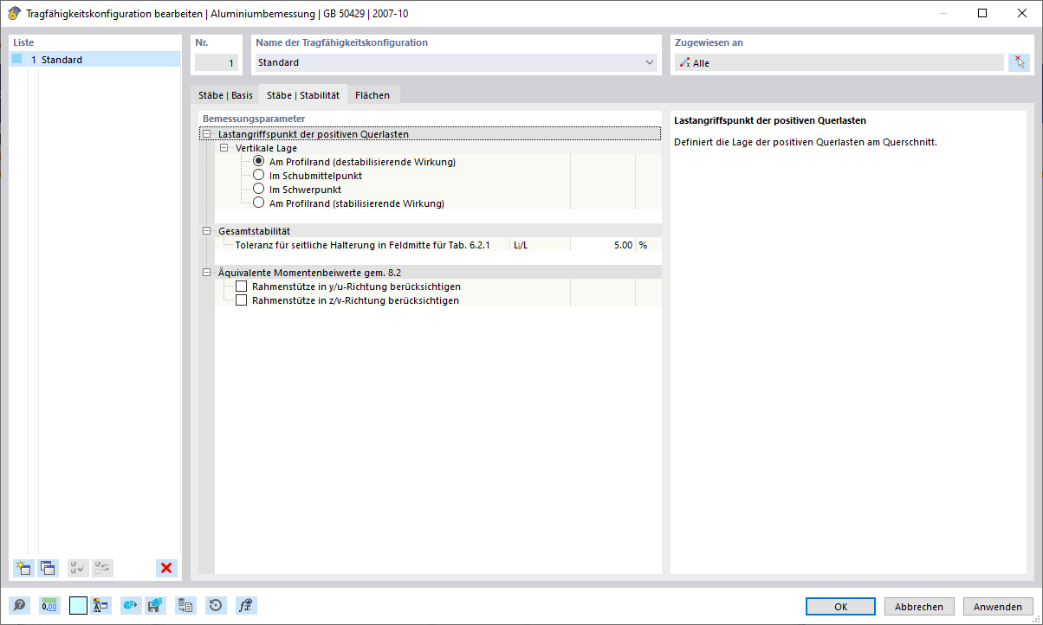The height and width of the screenshot is (625, 1043).
Task: Edit the tolerance value 5.00
Action: (x=603, y=245)
